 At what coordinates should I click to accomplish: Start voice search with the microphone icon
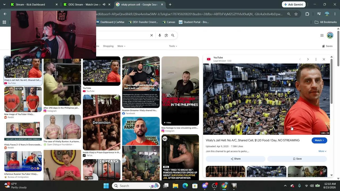[160, 35]
